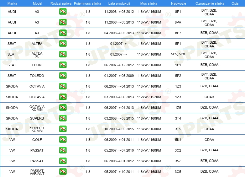Click the fuel icon in the AUDI A3 8P7 row

[x=63, y=33]
